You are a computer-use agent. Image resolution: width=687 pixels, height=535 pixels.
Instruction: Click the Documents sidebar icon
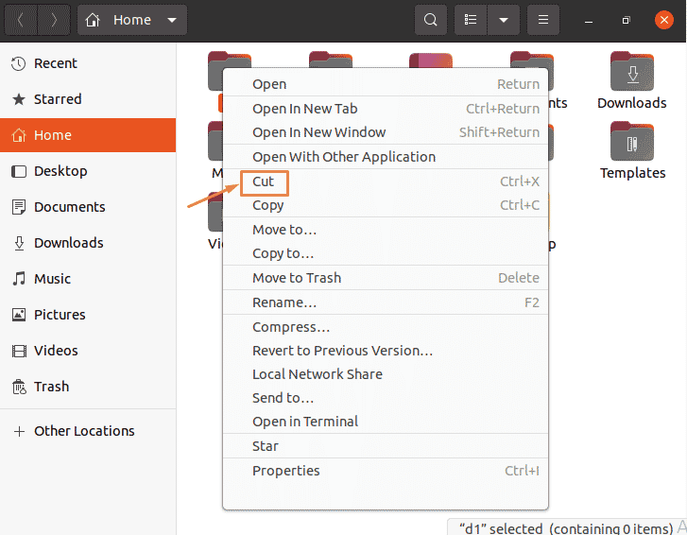tap(18, 207)
